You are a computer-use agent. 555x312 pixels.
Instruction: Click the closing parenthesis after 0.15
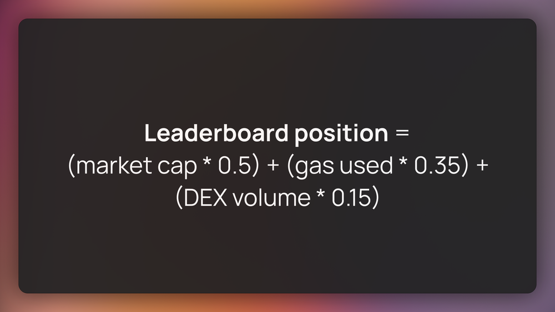click(x=375, y=198)
